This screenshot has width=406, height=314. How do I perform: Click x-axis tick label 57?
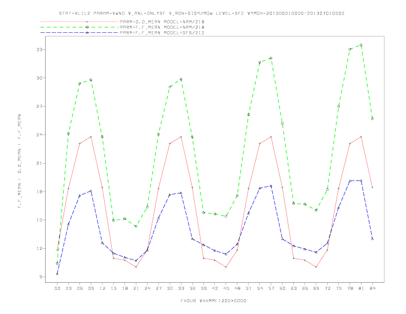[271, 288]
